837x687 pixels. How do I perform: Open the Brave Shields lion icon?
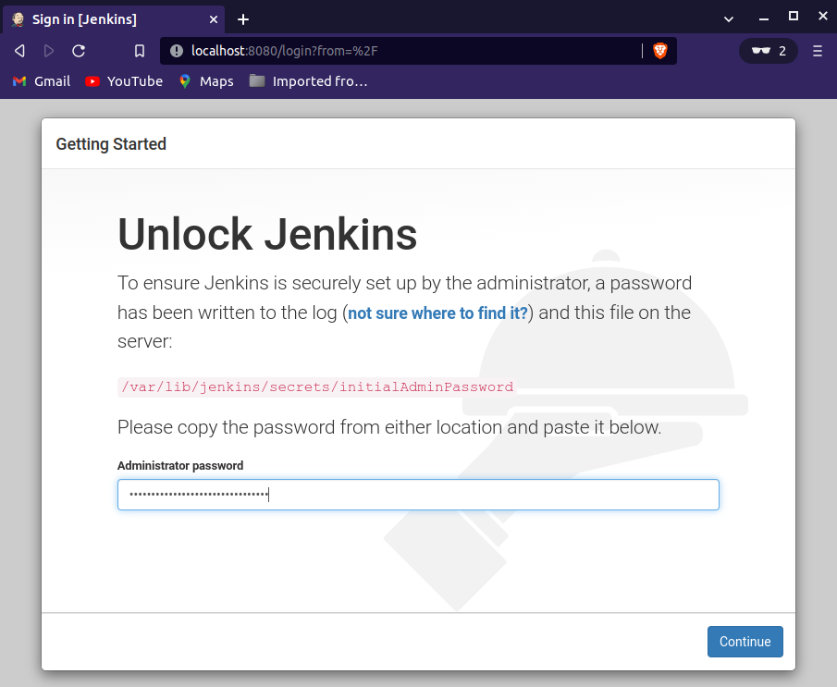pos(659,51)
